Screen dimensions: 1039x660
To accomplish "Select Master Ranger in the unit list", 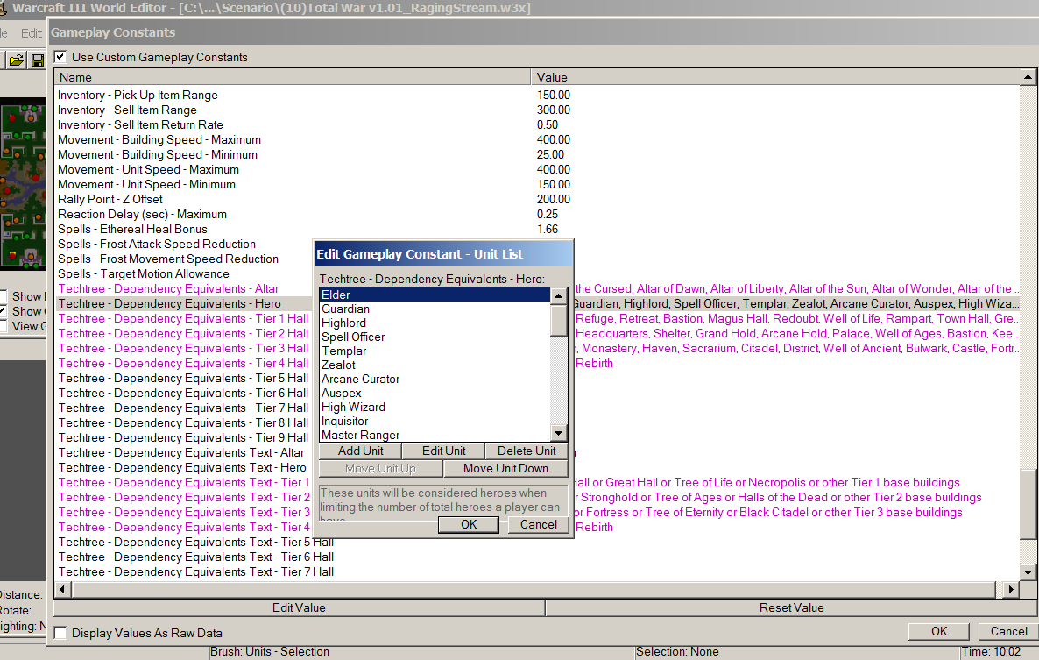I will 435,435.
